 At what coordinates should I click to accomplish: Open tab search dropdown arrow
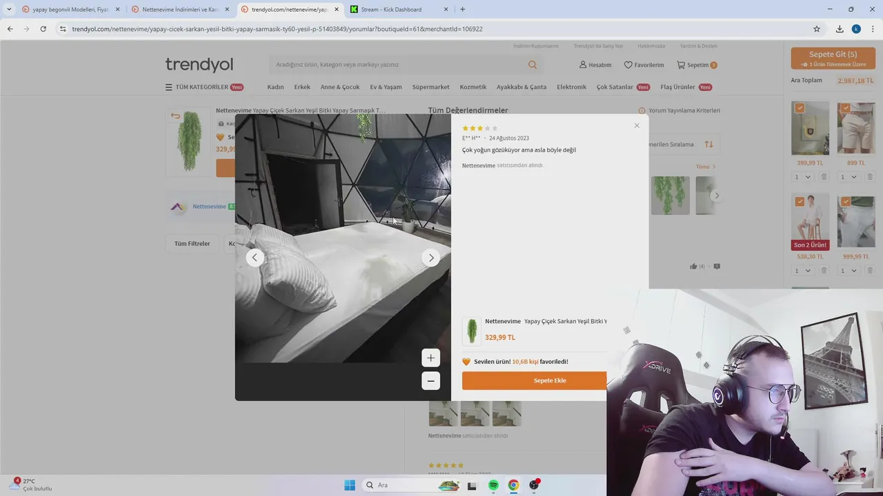click(8, 10)
